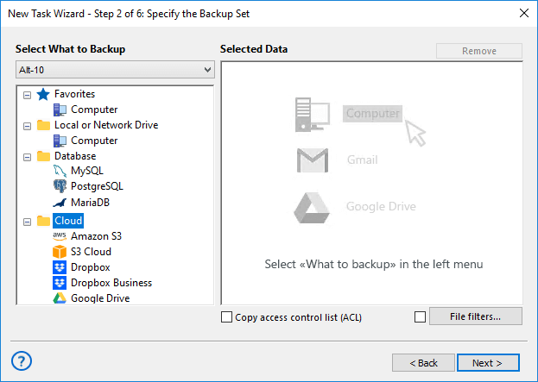The width and height of the screenshot is (538, 382).
Task: Select the MariaDB seal icon
Action: coord(60,203)
